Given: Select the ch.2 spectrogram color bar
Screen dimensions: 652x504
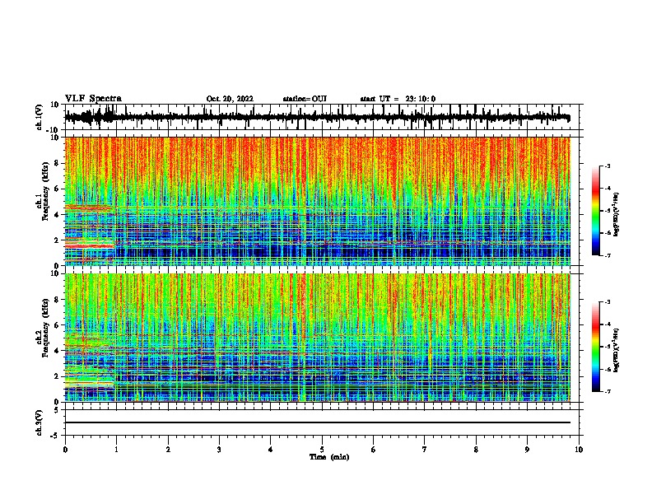Looking at the screenshot, I should click(x=595, y=347).
